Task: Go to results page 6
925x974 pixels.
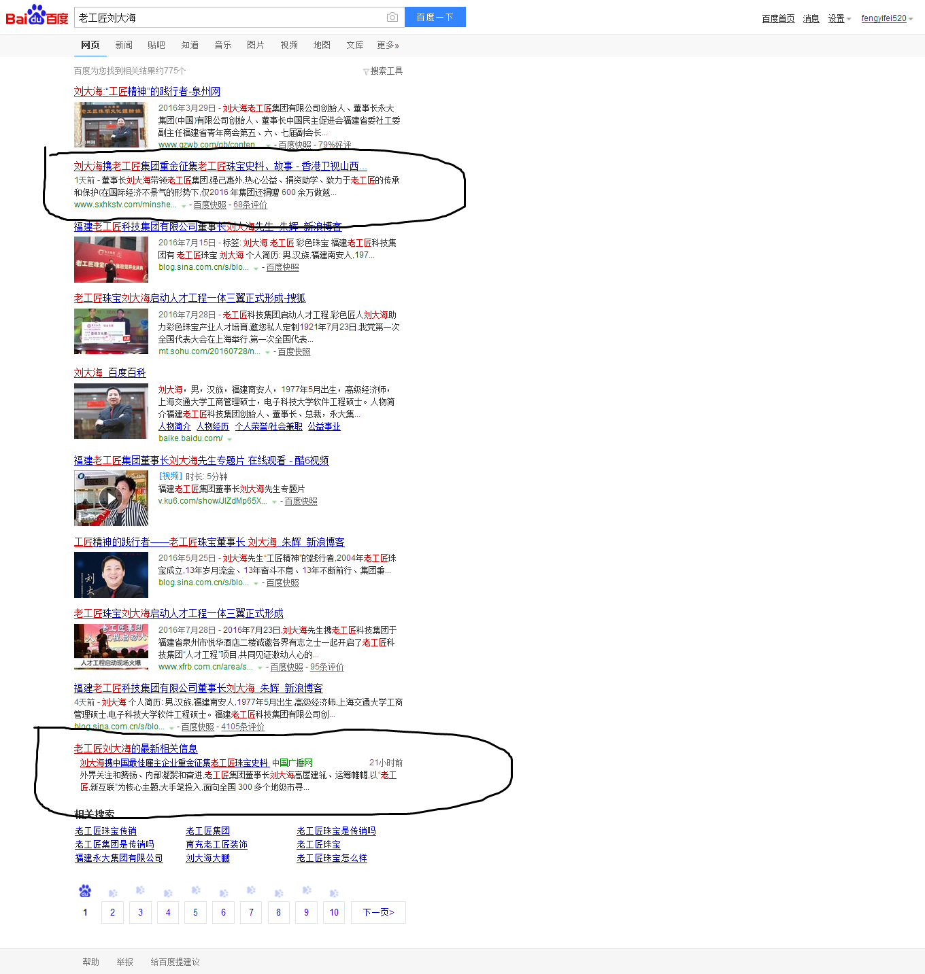Action: [x=223, y=912]
